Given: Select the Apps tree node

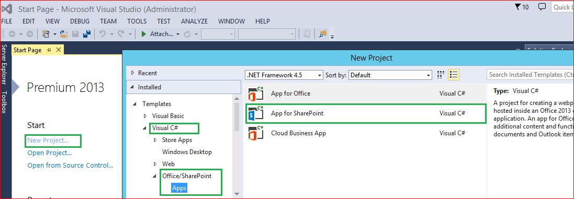Looking at the screenshot, I should click(x=179, y=189).
